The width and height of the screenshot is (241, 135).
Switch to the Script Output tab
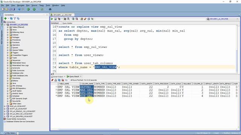(x=58, y=76)
